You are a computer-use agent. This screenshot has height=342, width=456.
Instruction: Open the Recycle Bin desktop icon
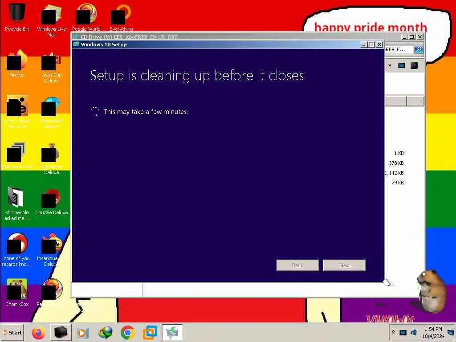[17, 17]
